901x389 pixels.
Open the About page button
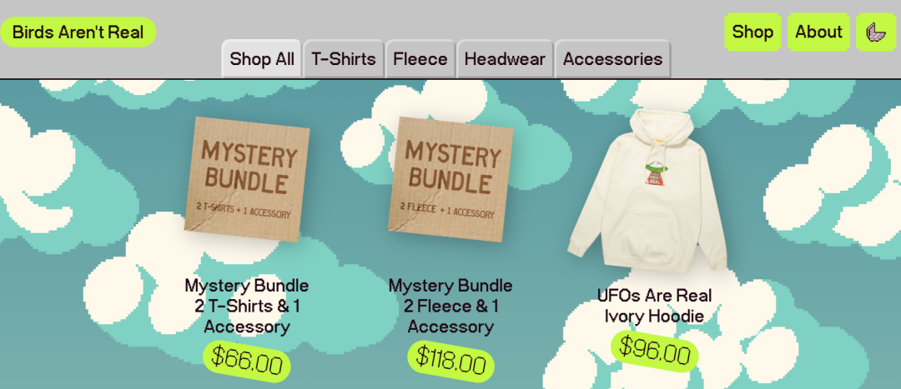coord(819,32)
